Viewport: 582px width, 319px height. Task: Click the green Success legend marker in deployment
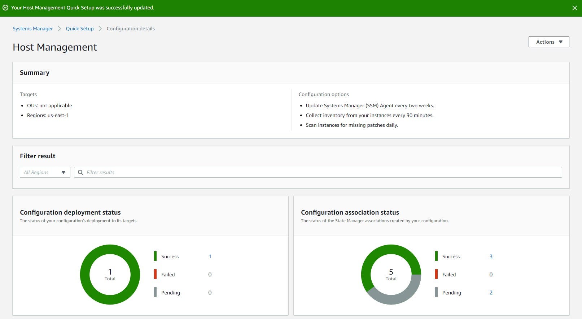tap(155, 256)
